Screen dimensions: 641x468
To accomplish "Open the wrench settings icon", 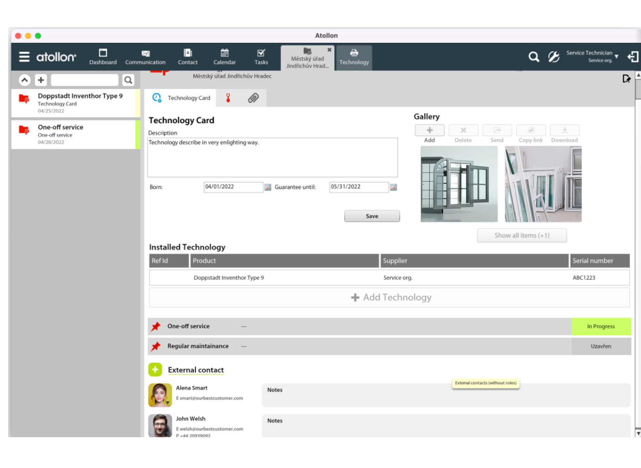I will [x=554, y=57].
